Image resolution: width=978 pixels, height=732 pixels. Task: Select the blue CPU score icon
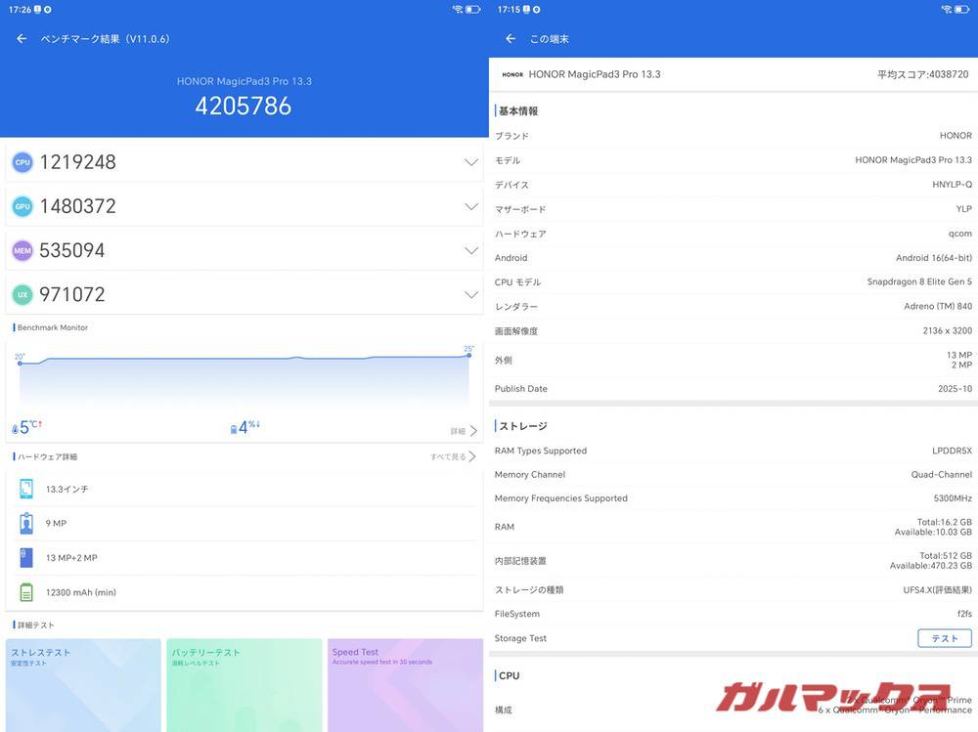22,161
